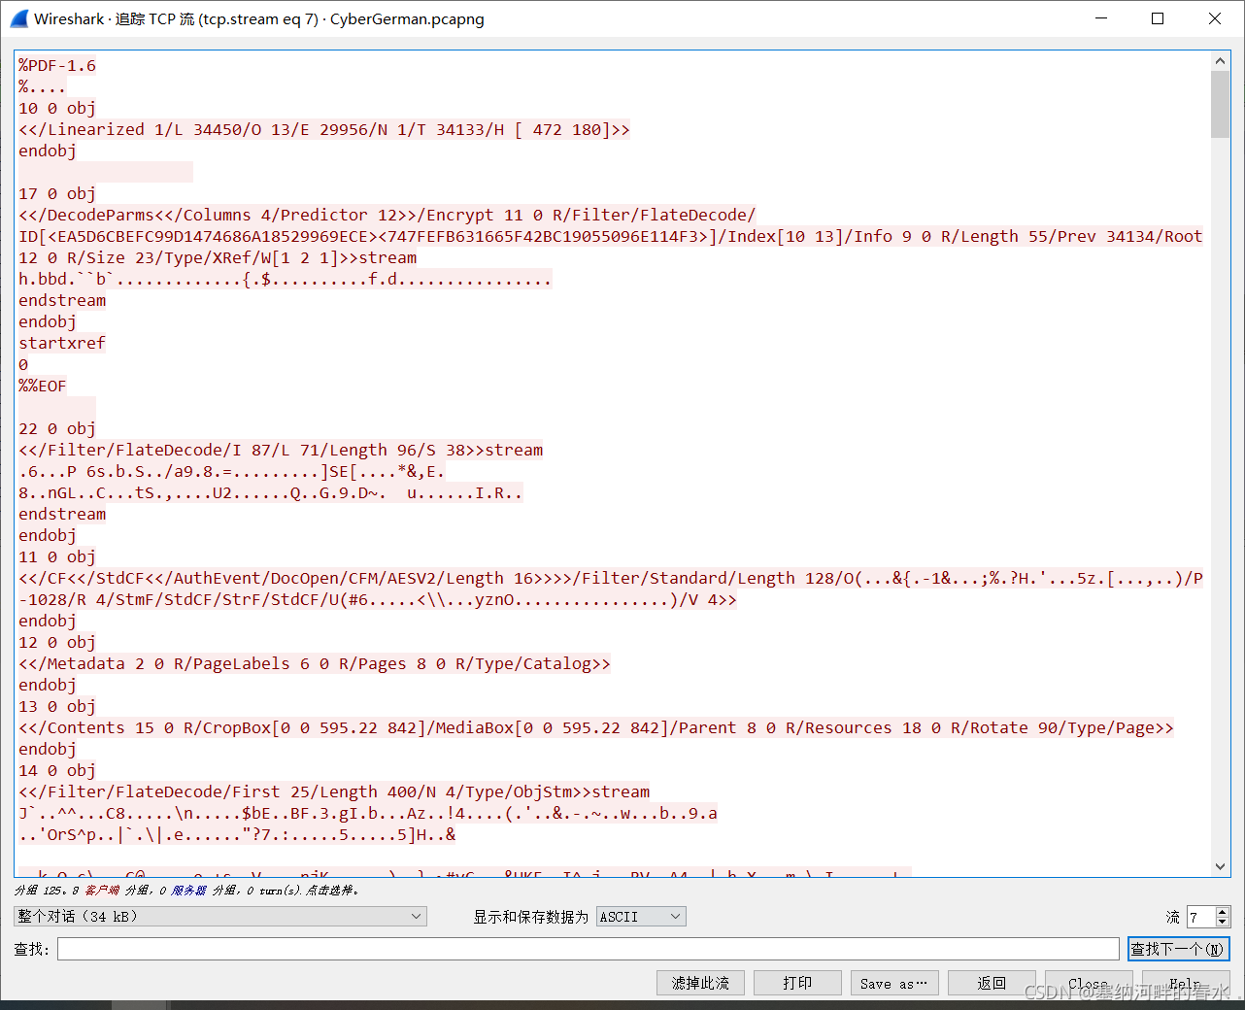Click the find text input field

click(589, 949)
